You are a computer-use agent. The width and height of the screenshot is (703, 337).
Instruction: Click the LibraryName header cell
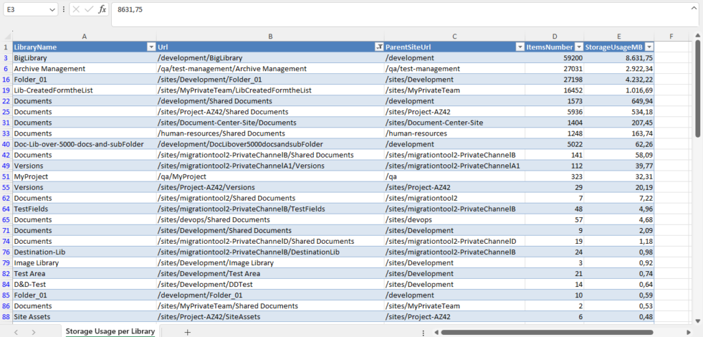pyautogui.click(x=84, y=47)
